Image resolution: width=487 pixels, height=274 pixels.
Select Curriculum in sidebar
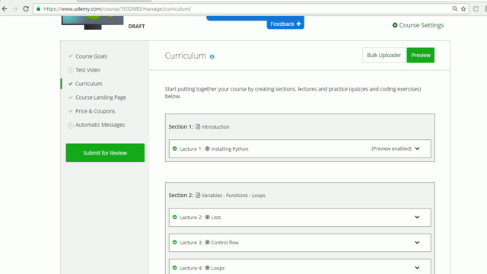[x=89, y=84]
